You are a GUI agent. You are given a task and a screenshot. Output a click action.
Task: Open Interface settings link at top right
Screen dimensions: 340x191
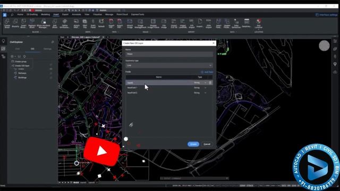327,15
